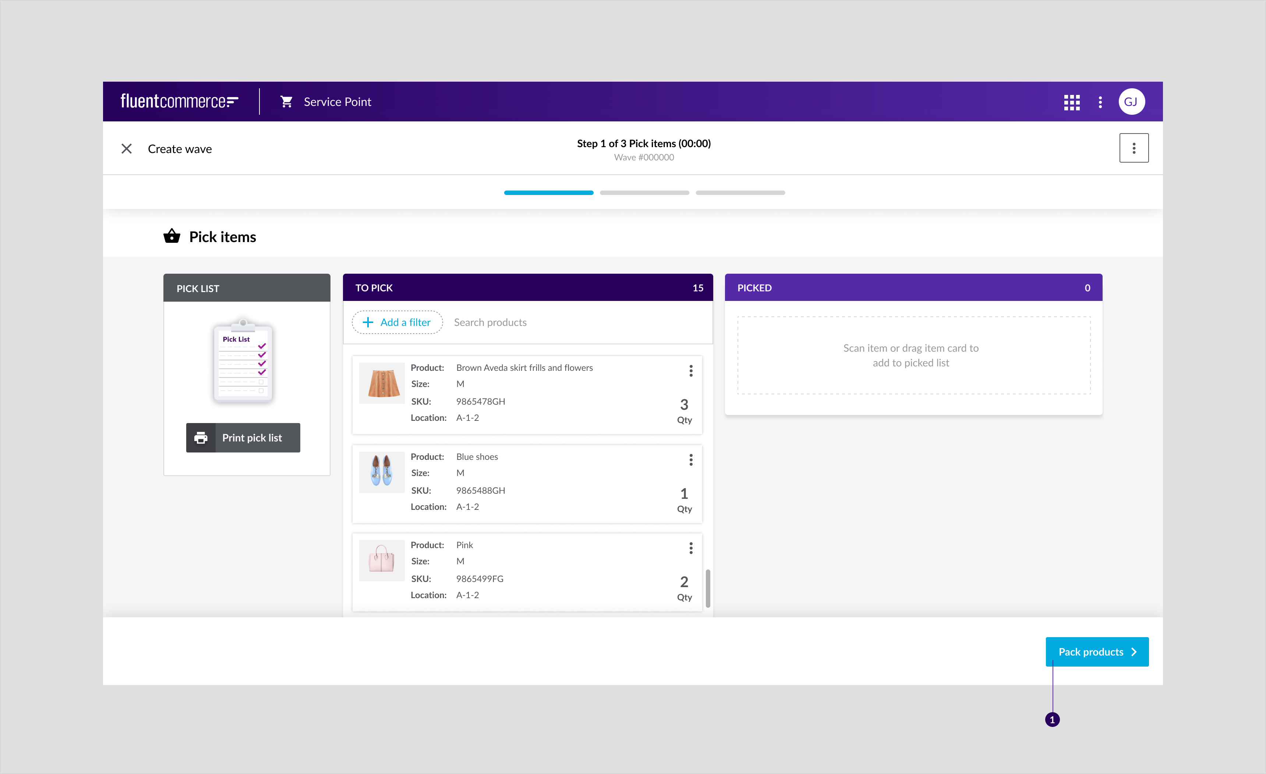This screenshot has width=1266, height=774.
Task: Toggle the basket Pick items header icon
Action: [172, 237]
